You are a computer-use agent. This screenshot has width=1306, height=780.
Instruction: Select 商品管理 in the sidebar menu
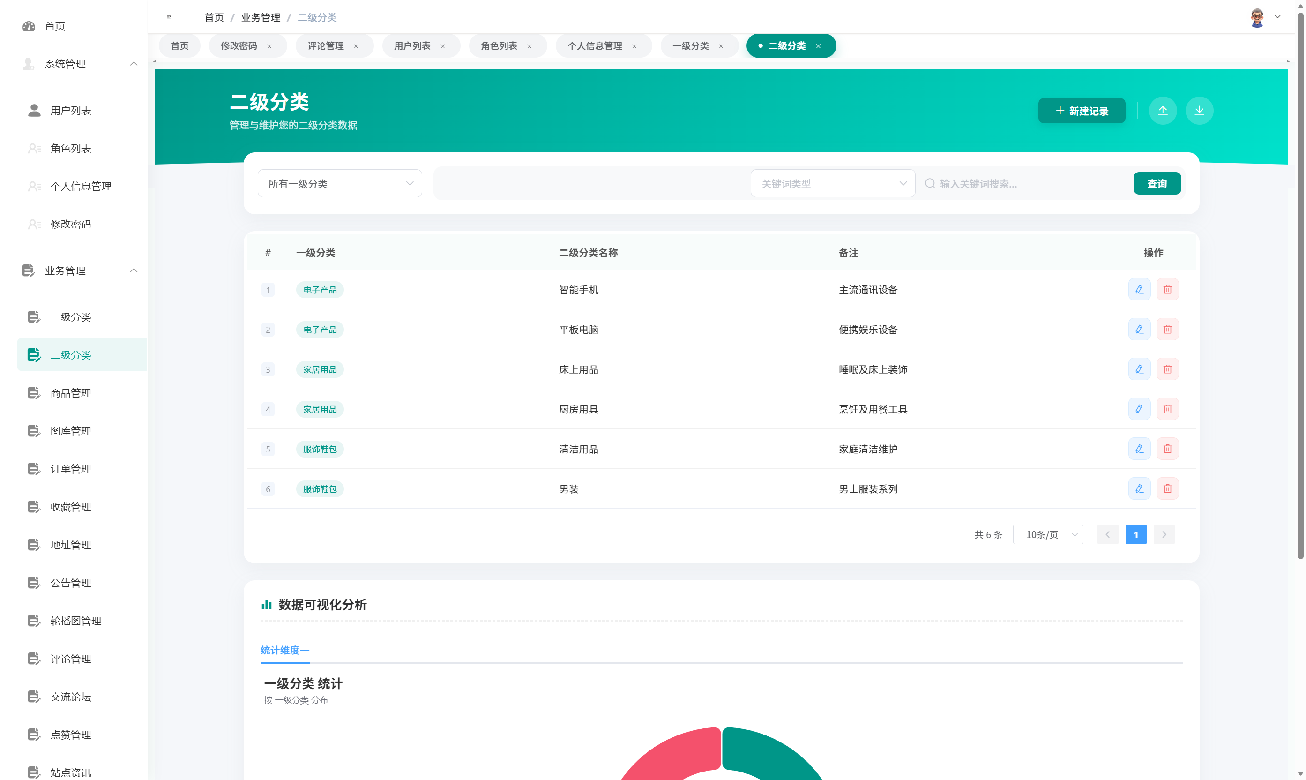(x=70, y=393)
